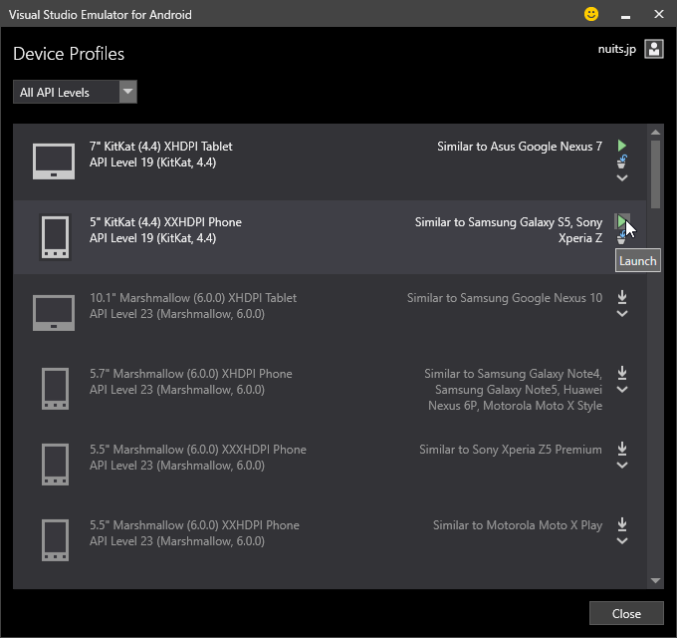677x638 pixels.
Task: Click "Similar to Motorola Moto X Play" text
Action: click(518, 524)
